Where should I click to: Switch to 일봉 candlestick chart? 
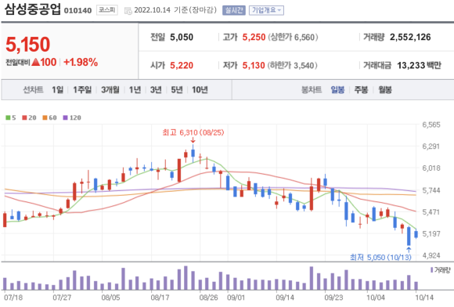[x=337, y=90]
